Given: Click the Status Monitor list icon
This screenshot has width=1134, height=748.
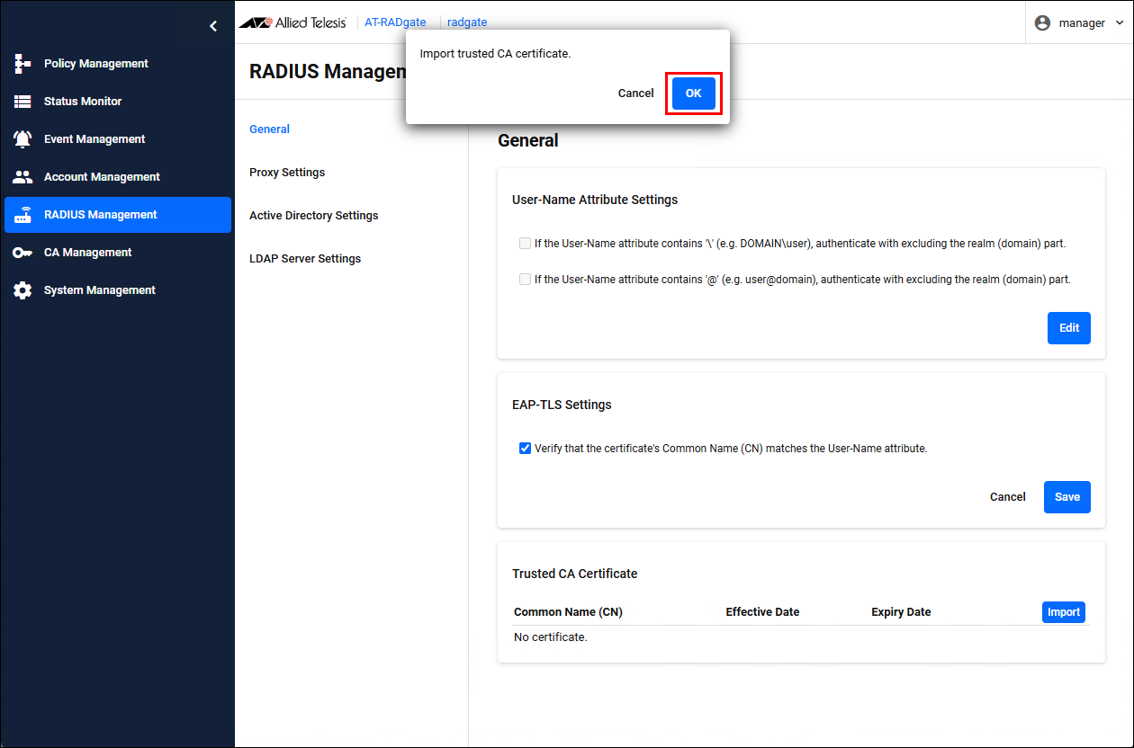Looking at the screenshot, I should pyautogui.click(x=22, y=102).
